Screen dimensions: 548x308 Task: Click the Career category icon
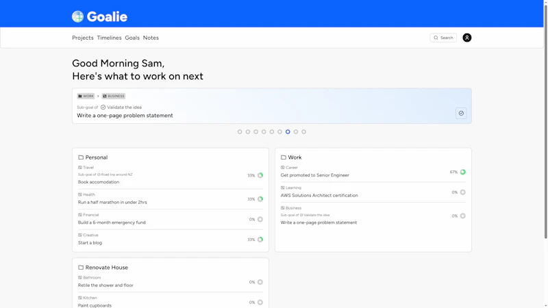pyautogui.click(x=283, y=167)
